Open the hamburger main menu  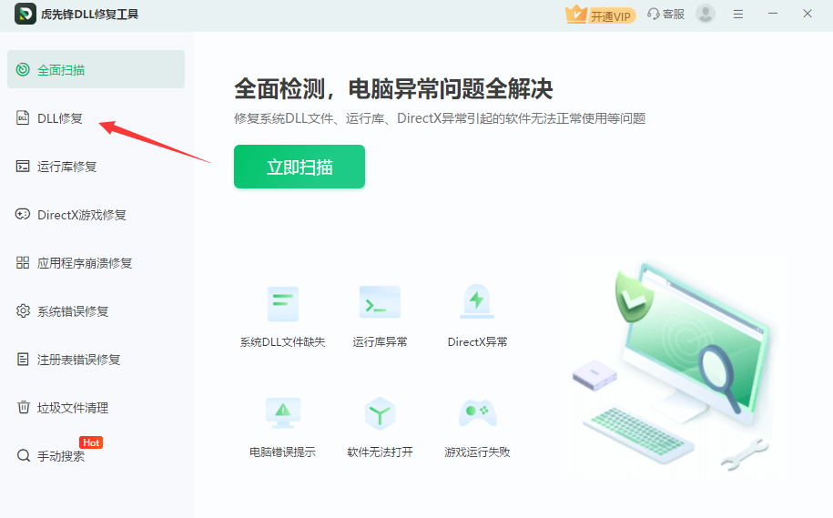pos(738,15)
